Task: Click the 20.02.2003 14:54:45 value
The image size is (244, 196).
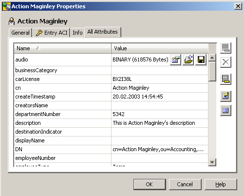Action: 160,97
